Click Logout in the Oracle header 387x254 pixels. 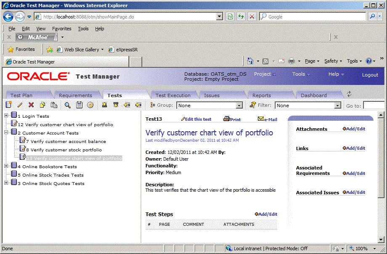tap(370, 75)
